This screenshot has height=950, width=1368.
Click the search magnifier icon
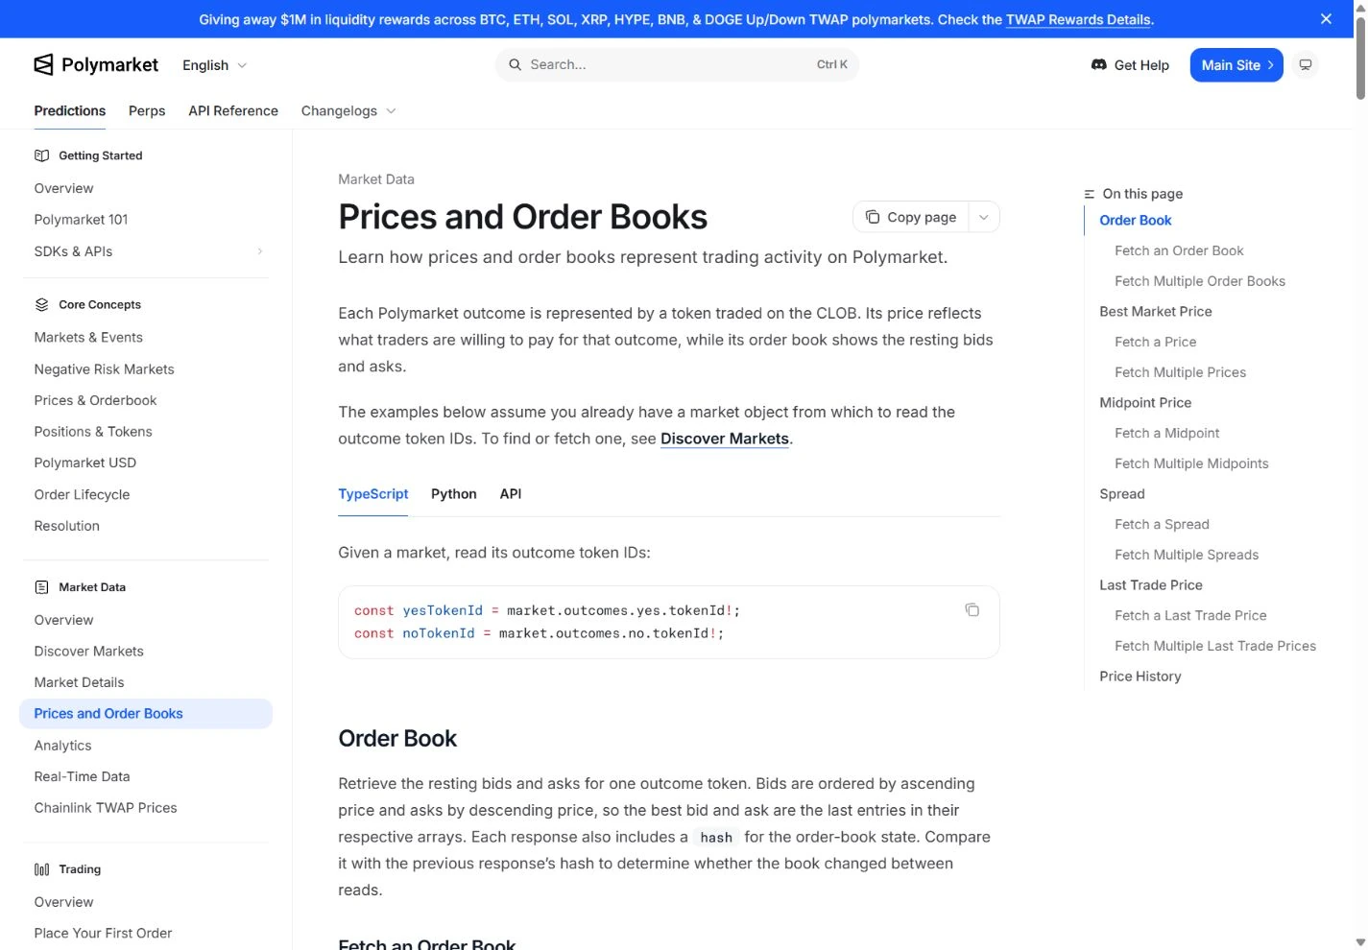coord(516,64)
